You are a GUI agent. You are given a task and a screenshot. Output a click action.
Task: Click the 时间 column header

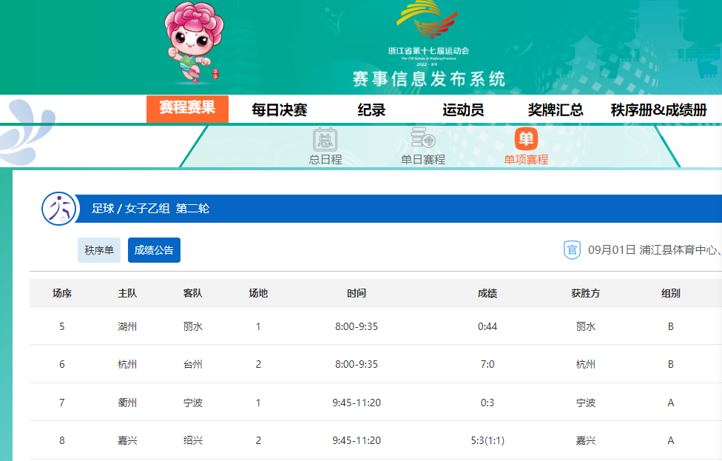tap(356, 293)
